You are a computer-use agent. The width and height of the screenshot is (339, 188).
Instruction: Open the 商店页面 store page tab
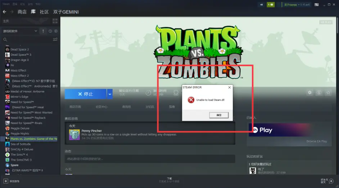point(75,107)
